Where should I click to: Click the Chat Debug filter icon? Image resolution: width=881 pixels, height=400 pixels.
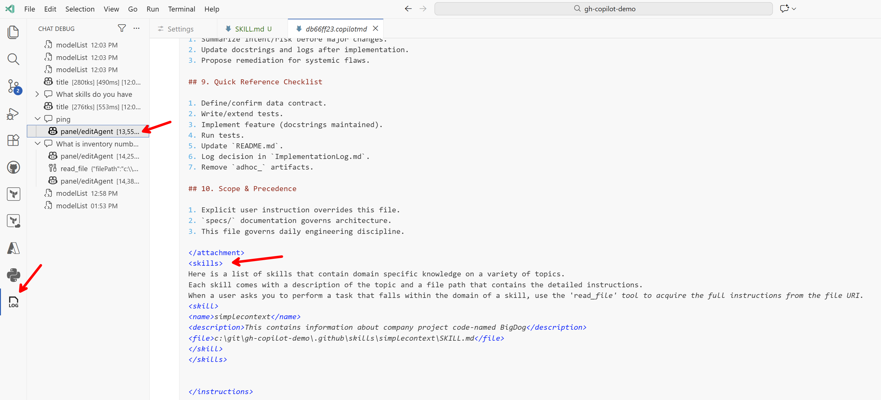122,28
